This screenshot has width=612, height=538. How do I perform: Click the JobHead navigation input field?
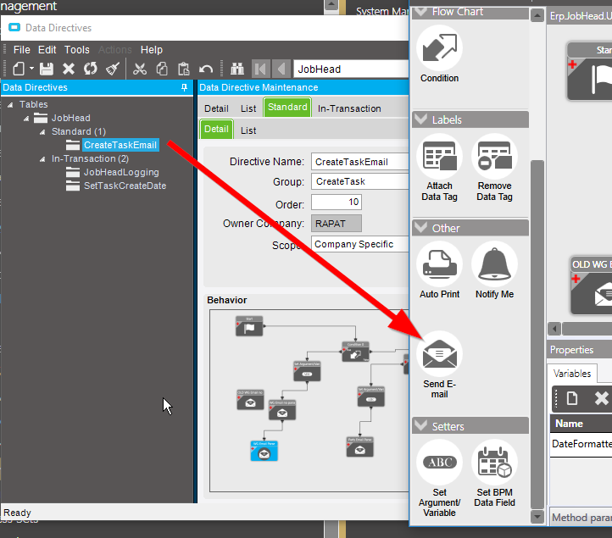coord(351,69)
